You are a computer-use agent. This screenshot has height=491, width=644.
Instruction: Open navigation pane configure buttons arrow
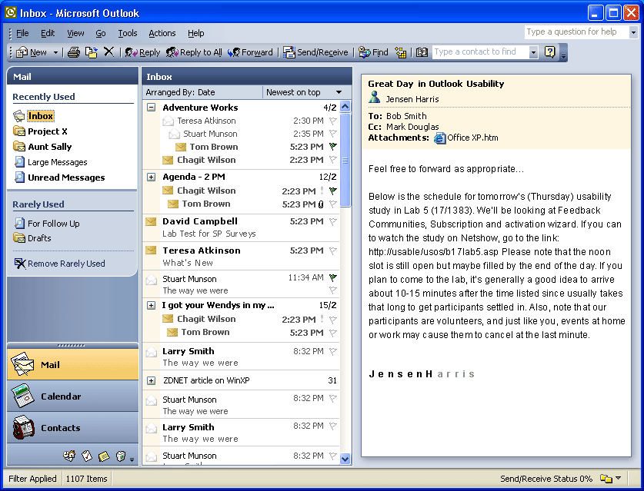pos(132,459)
